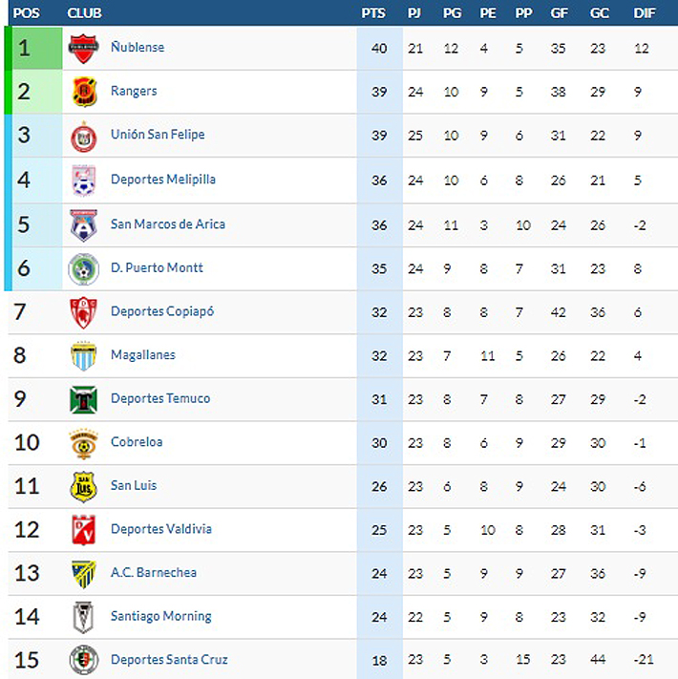Screen dimensions: 678x679
Task: Click the Cobreloa club logo
Action: point(84,443)
